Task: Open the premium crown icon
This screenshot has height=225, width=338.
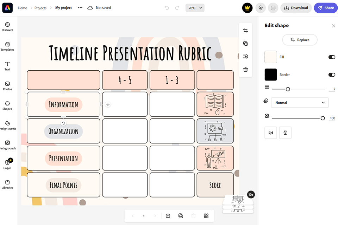Action: coord(247,8)
